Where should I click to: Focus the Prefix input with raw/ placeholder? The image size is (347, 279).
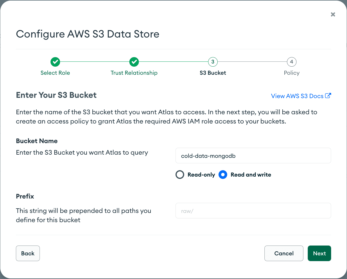tap(253, 211)
